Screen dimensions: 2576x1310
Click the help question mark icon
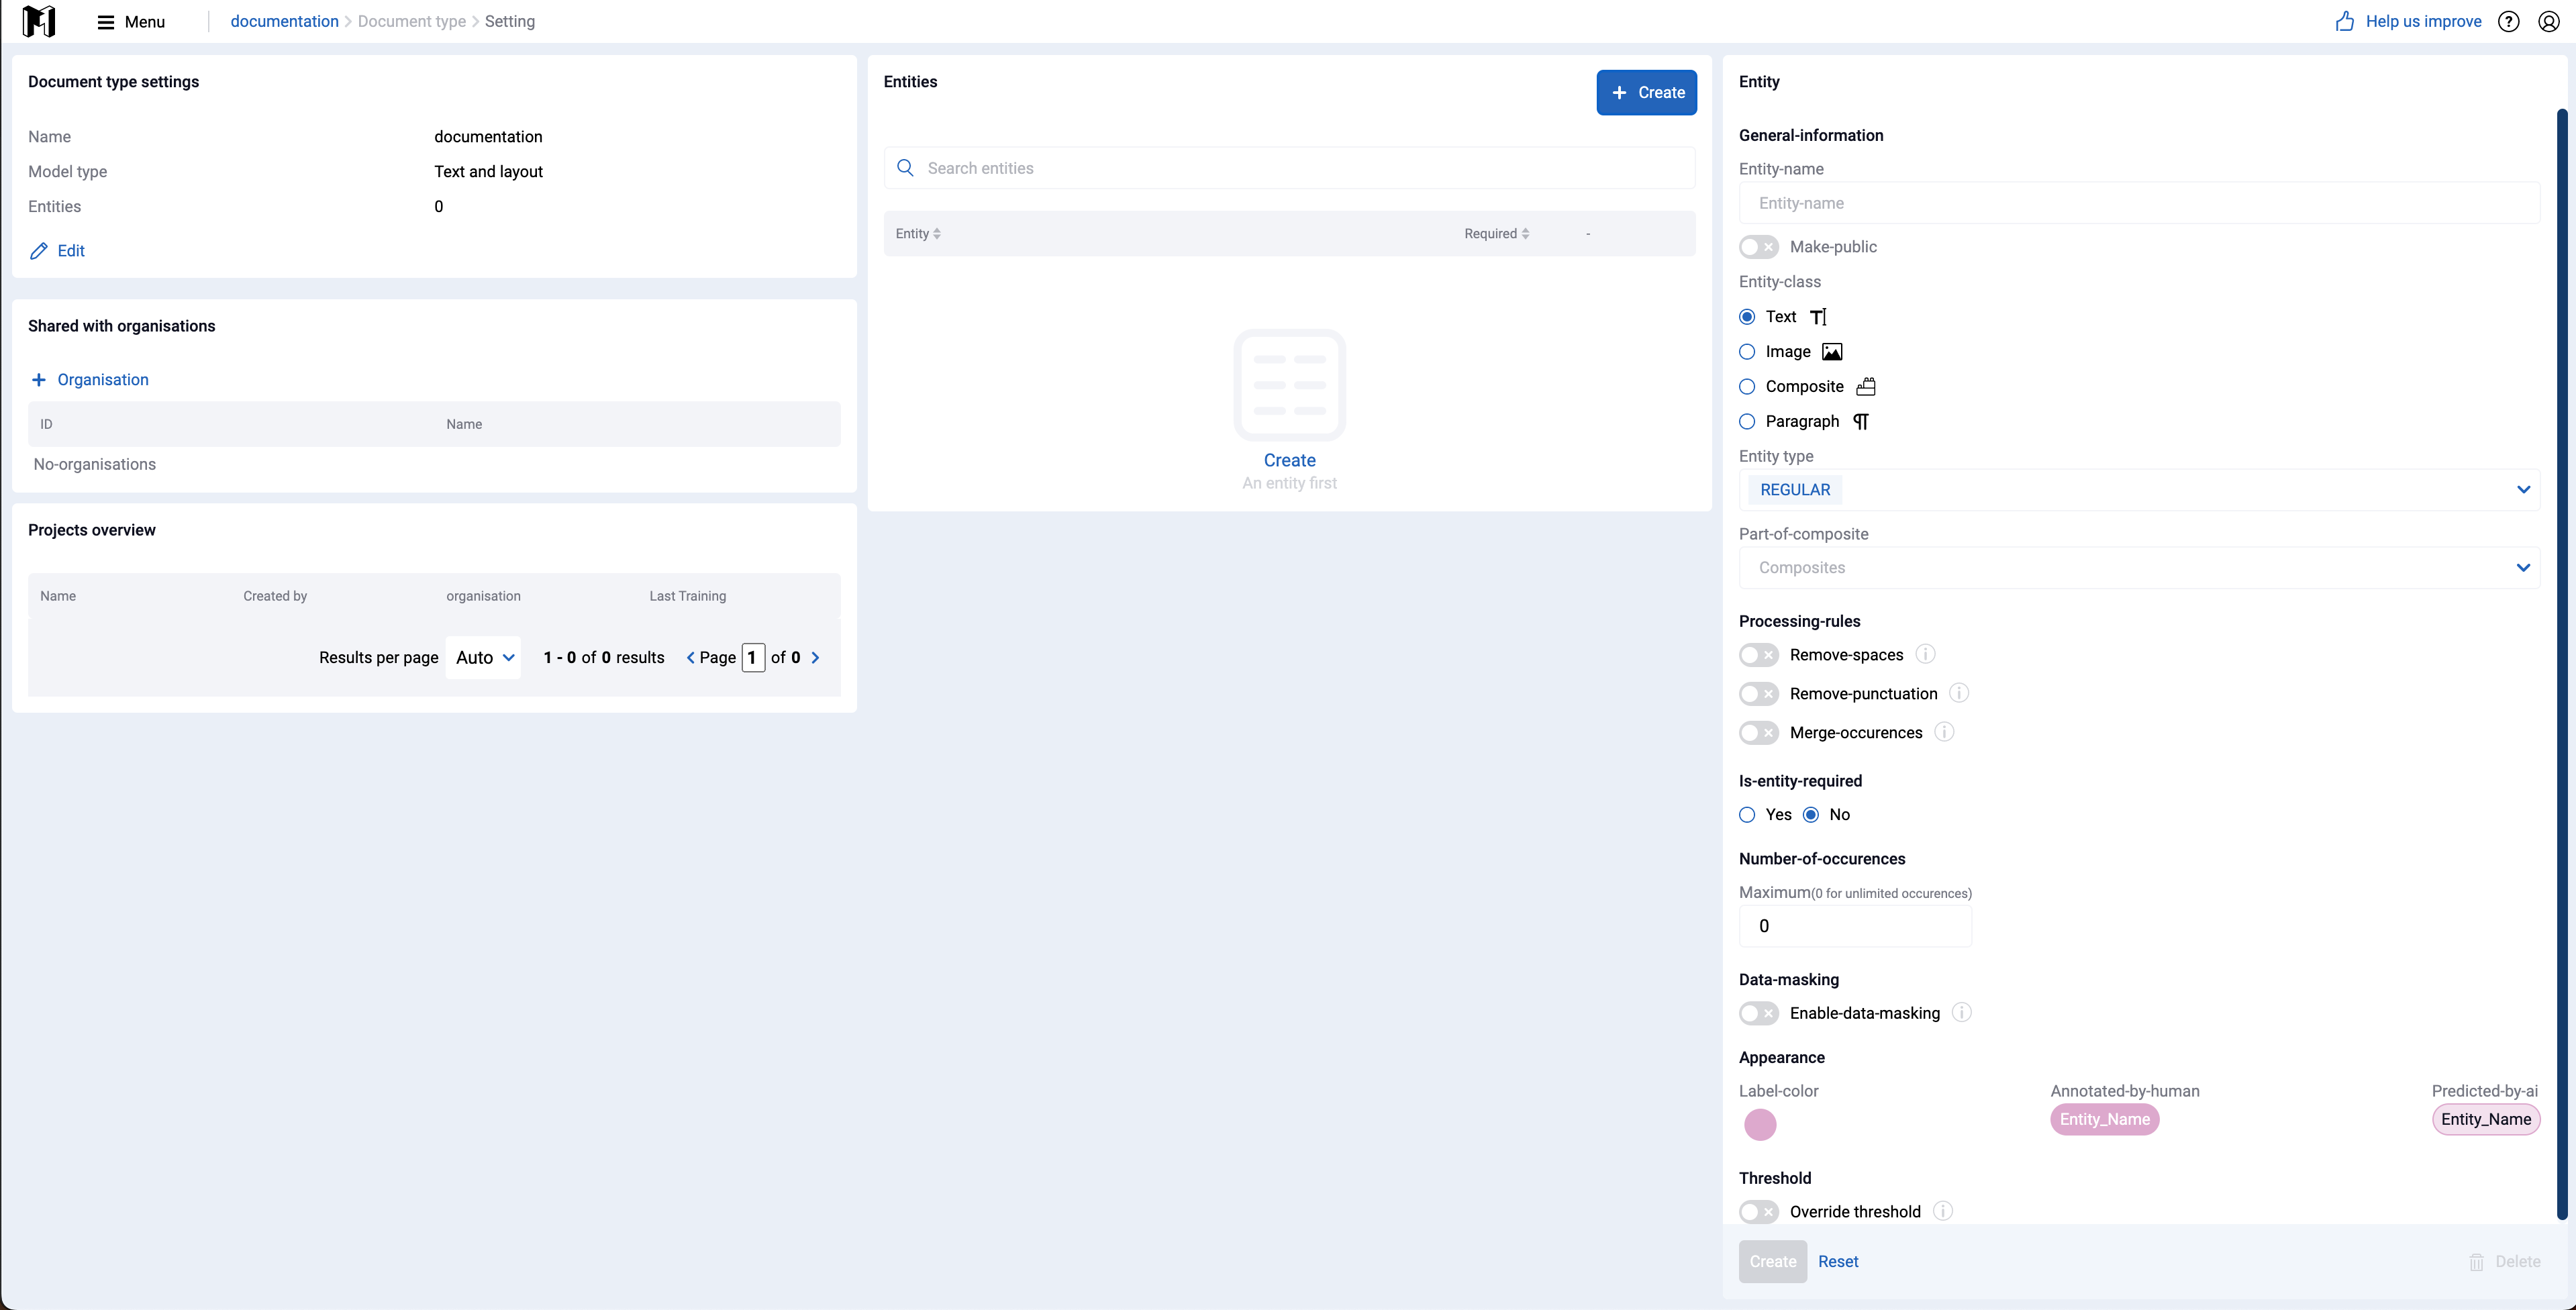tap(2508, 22)
